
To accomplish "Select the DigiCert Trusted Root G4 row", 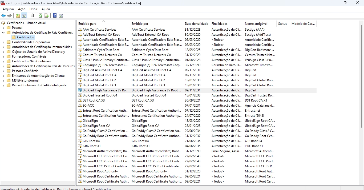I will tap(197, 95).
